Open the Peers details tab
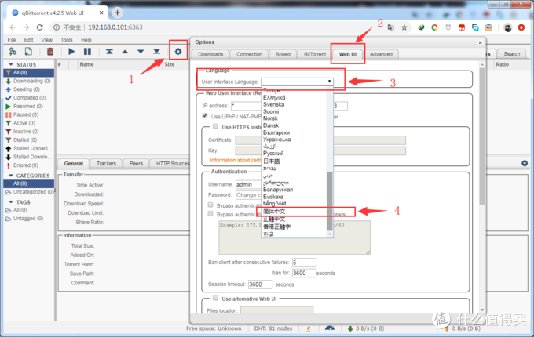The width and height of the screenshot is (534, 337). click(136, 163)
